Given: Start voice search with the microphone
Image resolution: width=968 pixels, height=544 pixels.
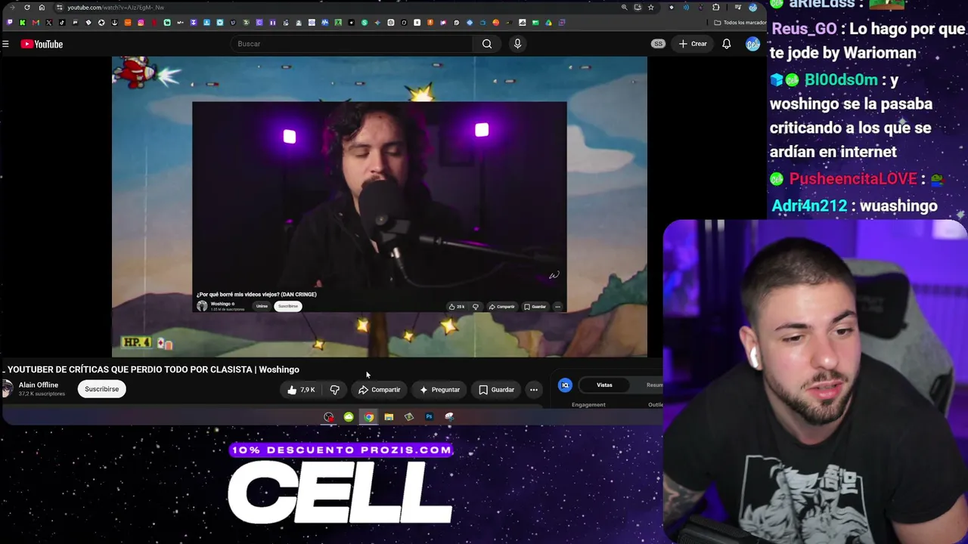Looking at the screenshot, I should click(517, 44).
